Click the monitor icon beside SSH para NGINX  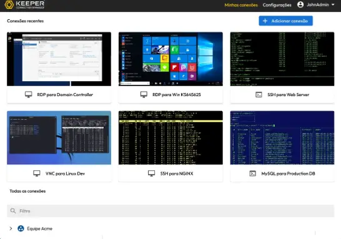click(151, 173)
